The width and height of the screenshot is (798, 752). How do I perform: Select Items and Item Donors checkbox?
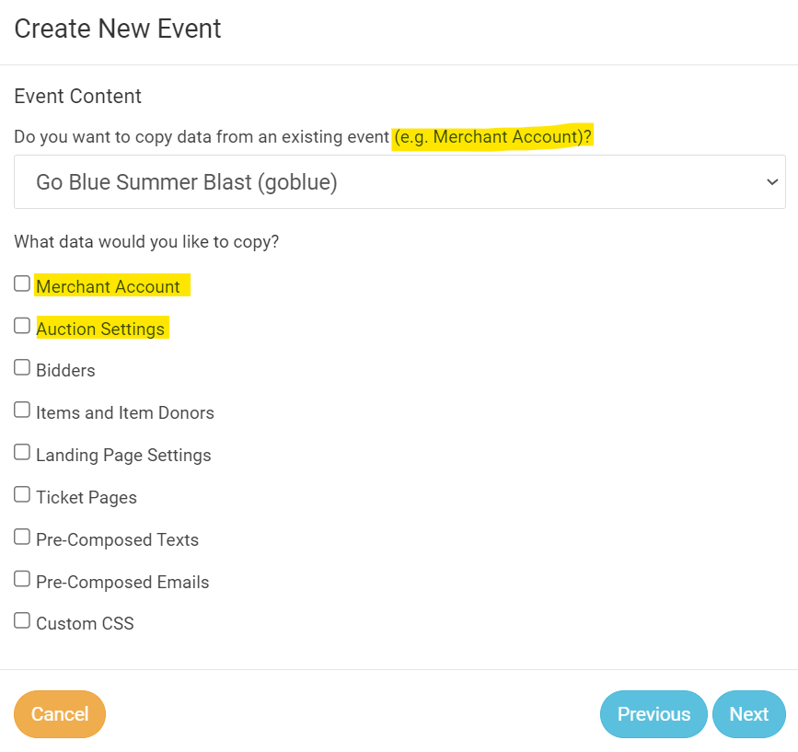[x=22, y=411]
